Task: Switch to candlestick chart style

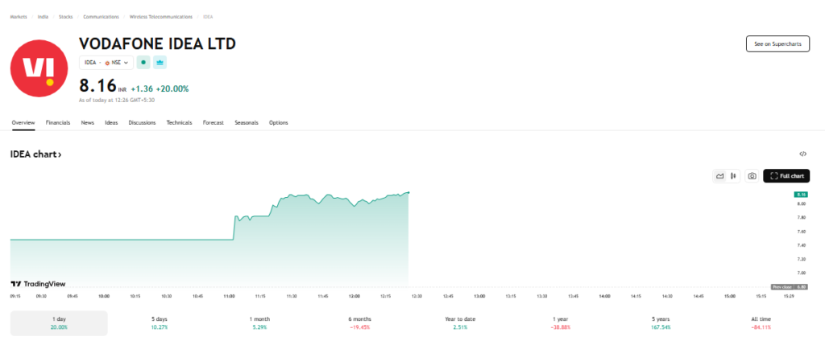Action: click(732, 176)
